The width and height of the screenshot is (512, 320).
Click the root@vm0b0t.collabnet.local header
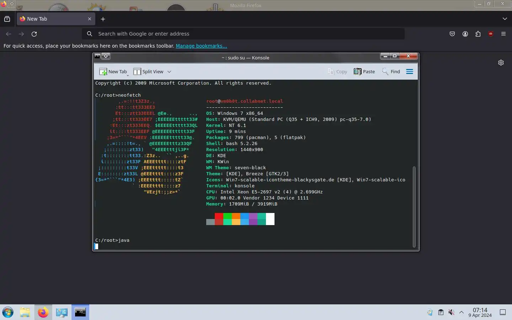click(245, 101)
